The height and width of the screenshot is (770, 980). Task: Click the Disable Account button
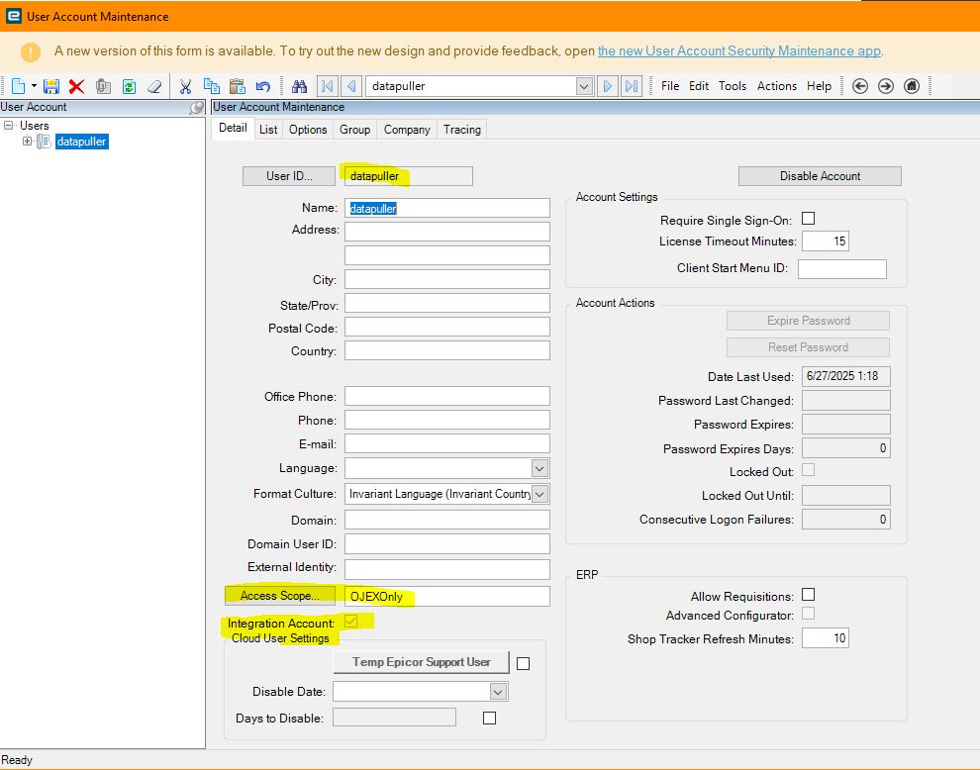click(x=820, y=176)
